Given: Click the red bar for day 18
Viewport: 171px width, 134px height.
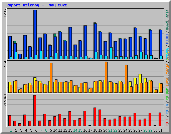Looking at the screenshot, I should (x=95, y=117).
